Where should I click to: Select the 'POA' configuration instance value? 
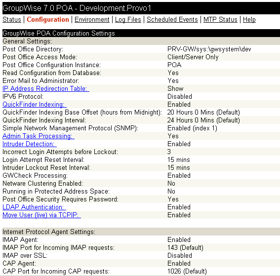[x=174, y=65]
